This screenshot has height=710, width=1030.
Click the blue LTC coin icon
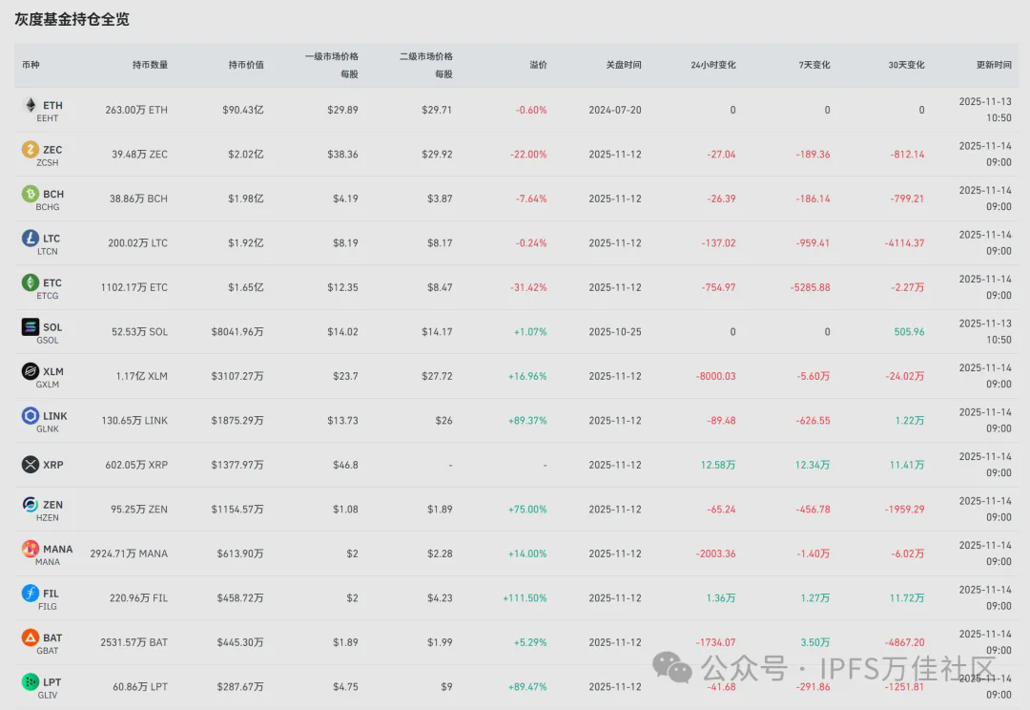click(31, 239)
